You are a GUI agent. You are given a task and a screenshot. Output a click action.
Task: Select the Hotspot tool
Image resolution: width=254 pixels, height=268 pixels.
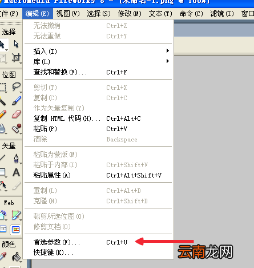3,215
